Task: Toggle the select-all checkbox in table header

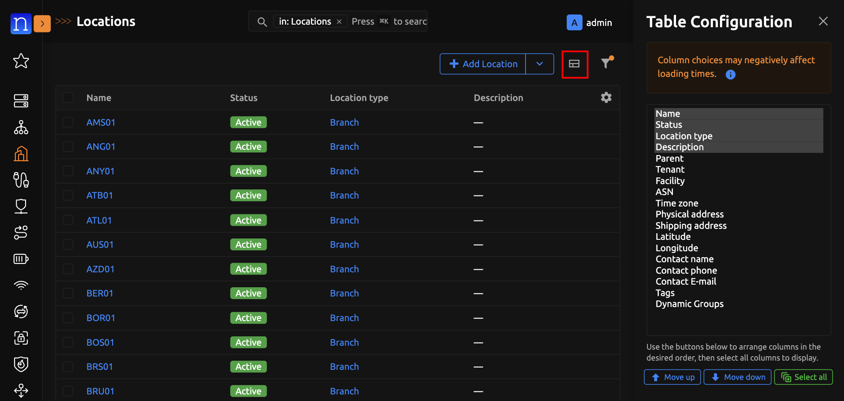Action: tap(68, 98)
